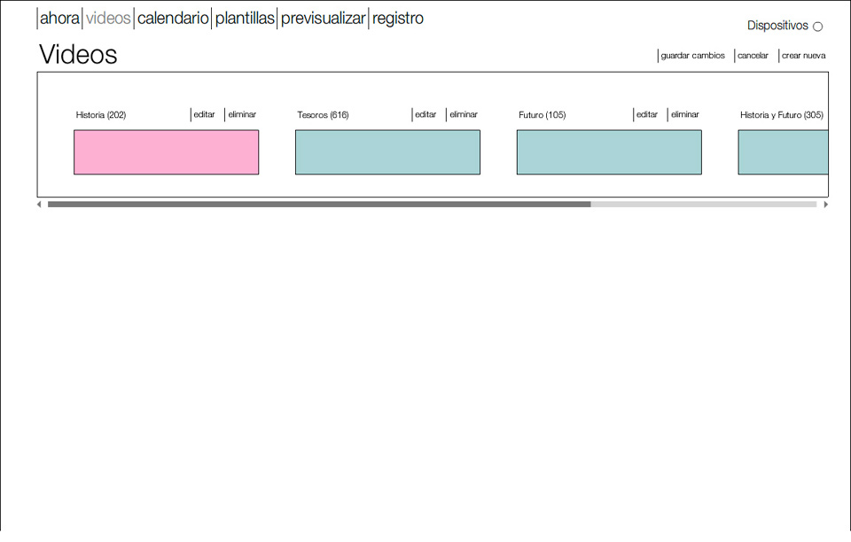Click the Futuro (105) title

tap(543, 115)
